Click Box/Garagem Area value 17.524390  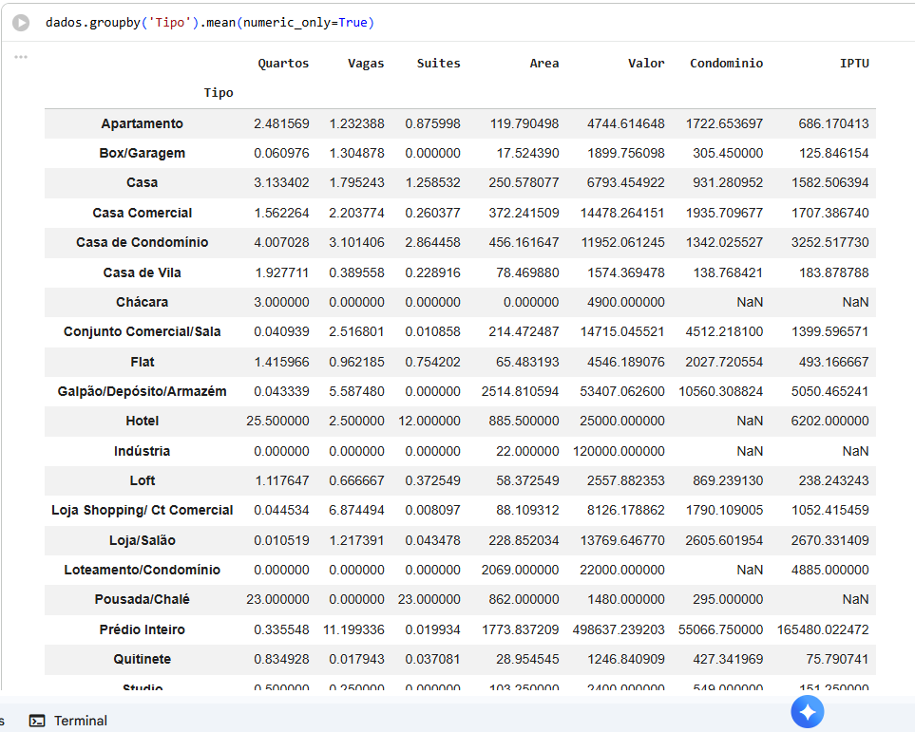click(x=527, y=153)
